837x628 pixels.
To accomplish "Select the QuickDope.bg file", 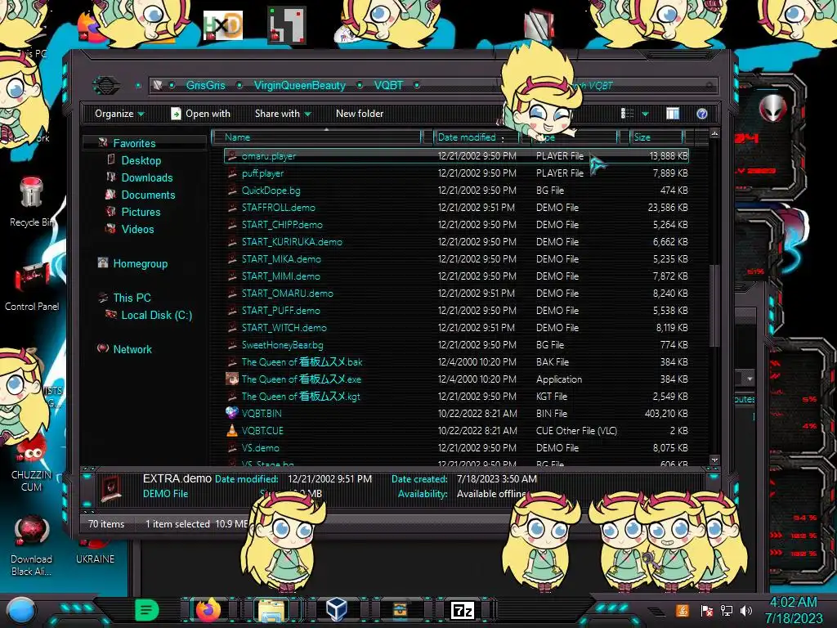I will [x=456, y=190].
